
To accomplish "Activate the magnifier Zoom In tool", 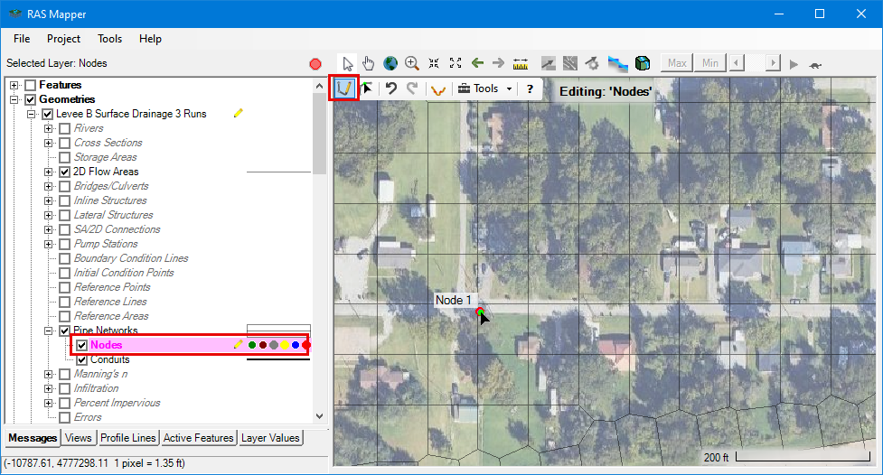I will pos(412,63).
